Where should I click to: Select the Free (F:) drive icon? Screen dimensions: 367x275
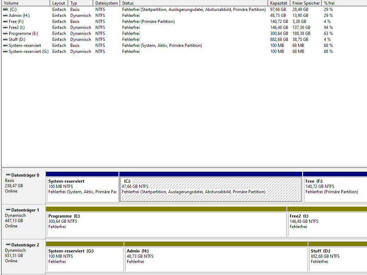click(6, 22)
